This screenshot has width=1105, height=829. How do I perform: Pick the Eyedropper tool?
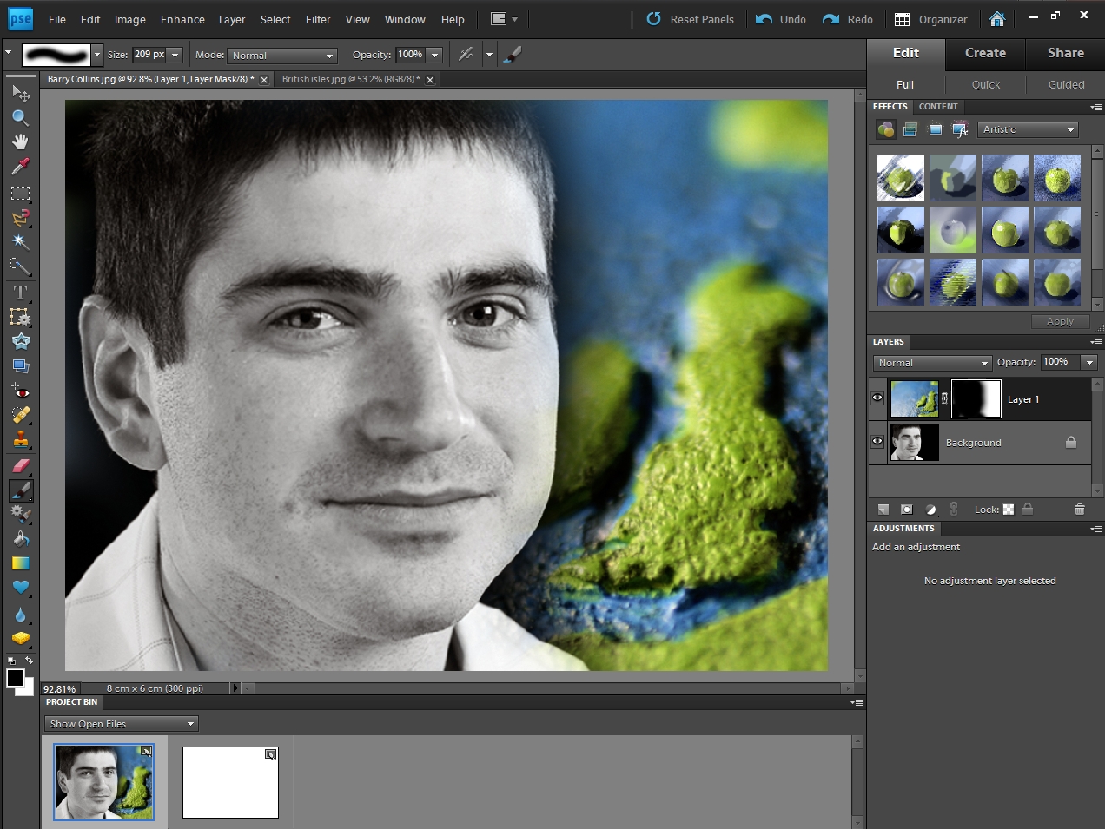tap(20, 166)
